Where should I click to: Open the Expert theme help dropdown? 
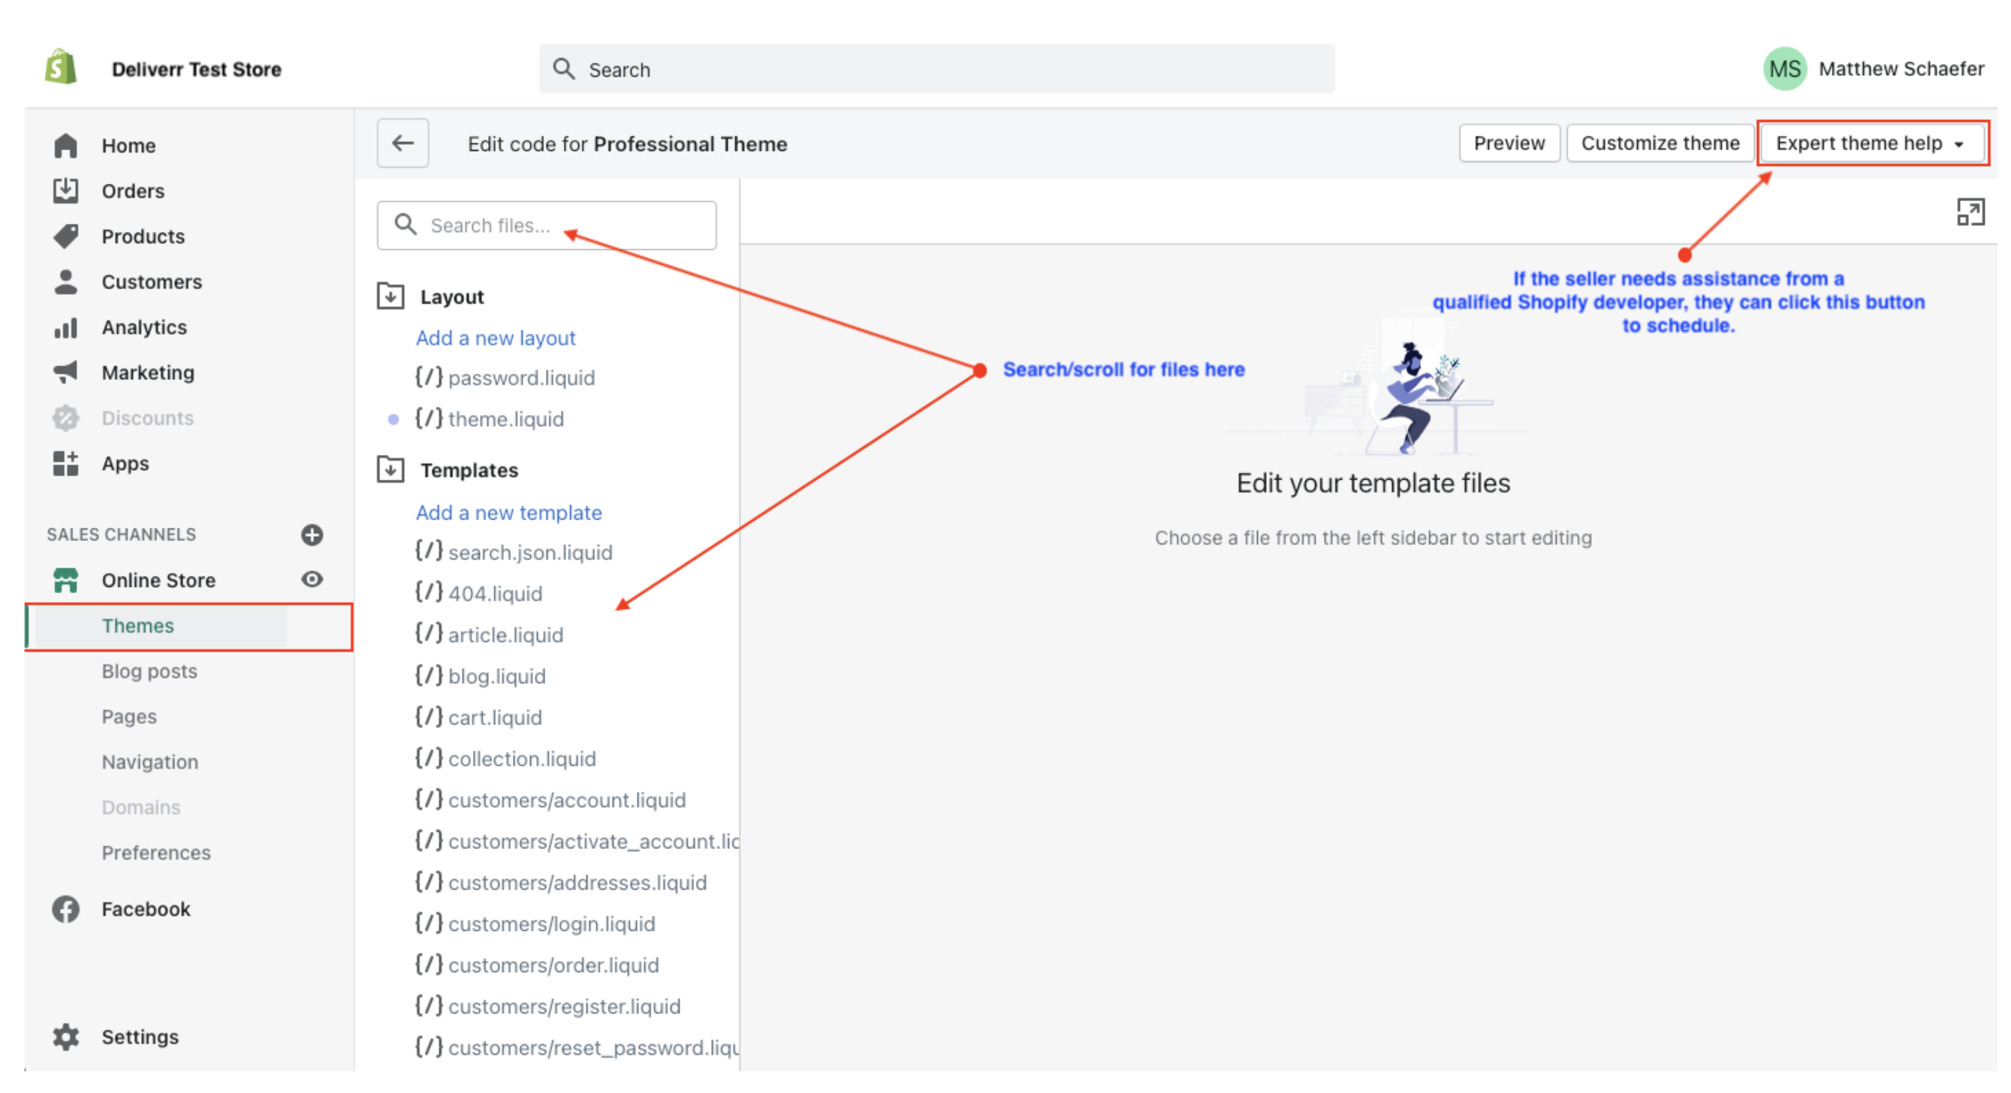click(x=1872, y=143)
